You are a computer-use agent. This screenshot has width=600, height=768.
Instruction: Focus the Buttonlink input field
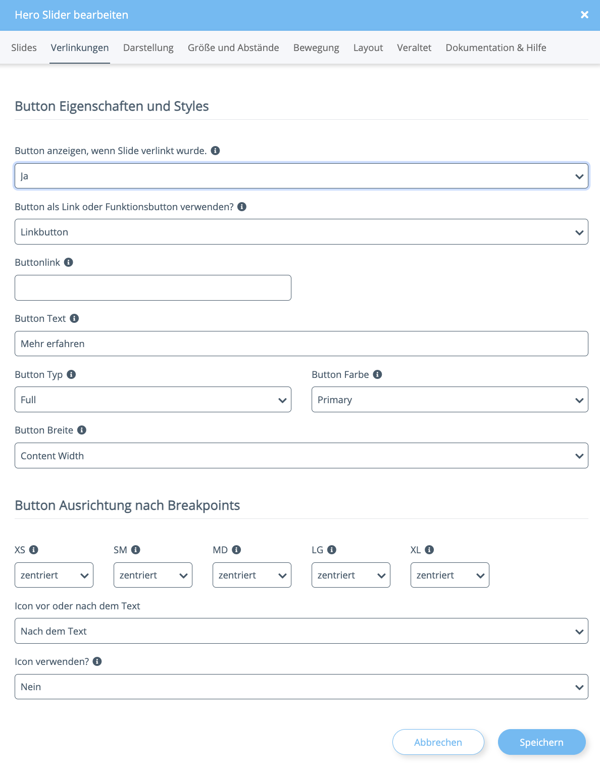pyautogui.click(x=153, y=288)
